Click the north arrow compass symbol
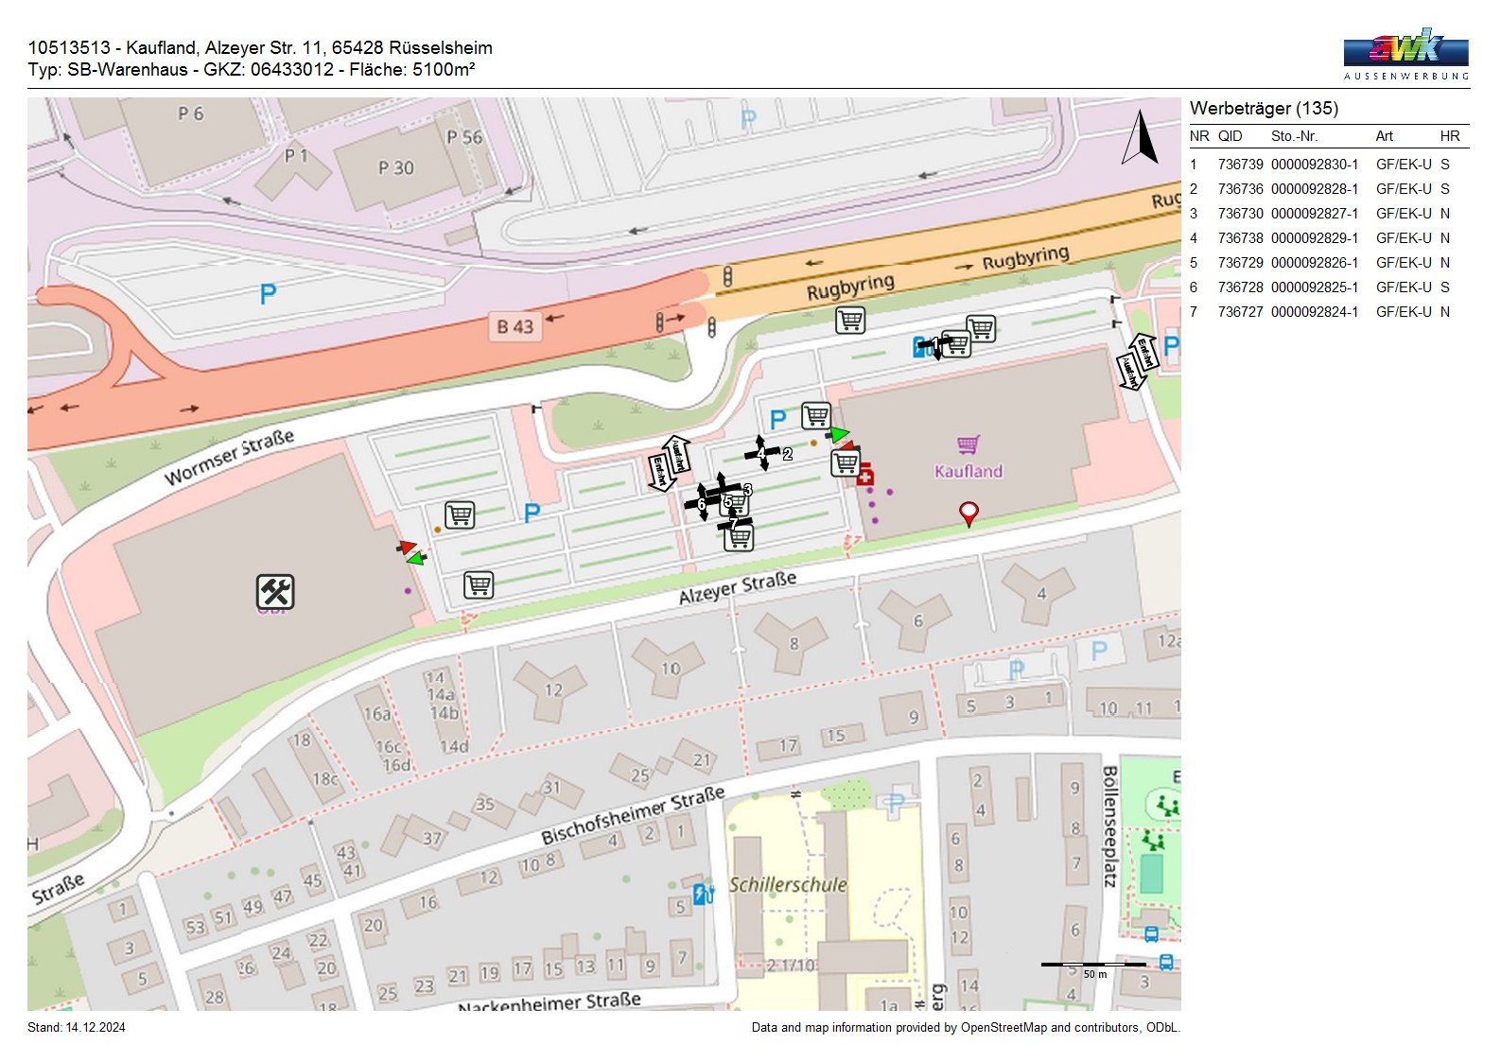This screenshot has width=1501, height=1062. point(1141,138)
